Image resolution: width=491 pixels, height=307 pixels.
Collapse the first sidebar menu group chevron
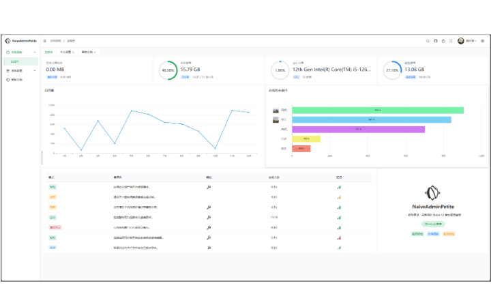35,52
